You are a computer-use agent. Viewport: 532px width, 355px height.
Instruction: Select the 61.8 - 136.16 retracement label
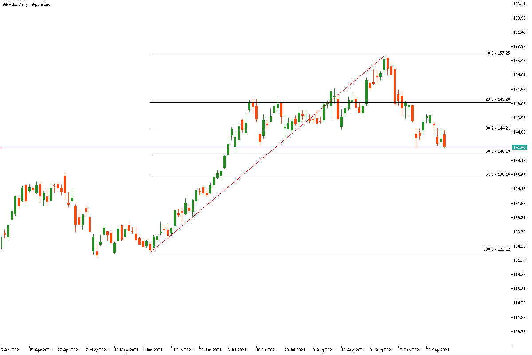click(497, 174)
